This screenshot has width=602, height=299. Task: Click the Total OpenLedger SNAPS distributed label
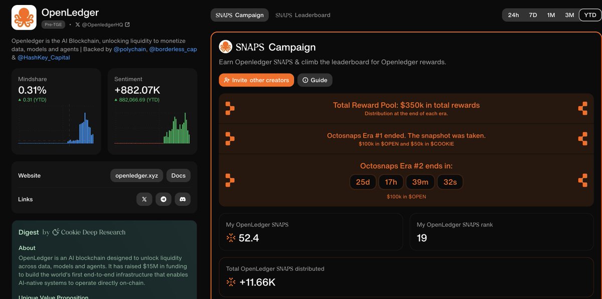coord(275,269)
